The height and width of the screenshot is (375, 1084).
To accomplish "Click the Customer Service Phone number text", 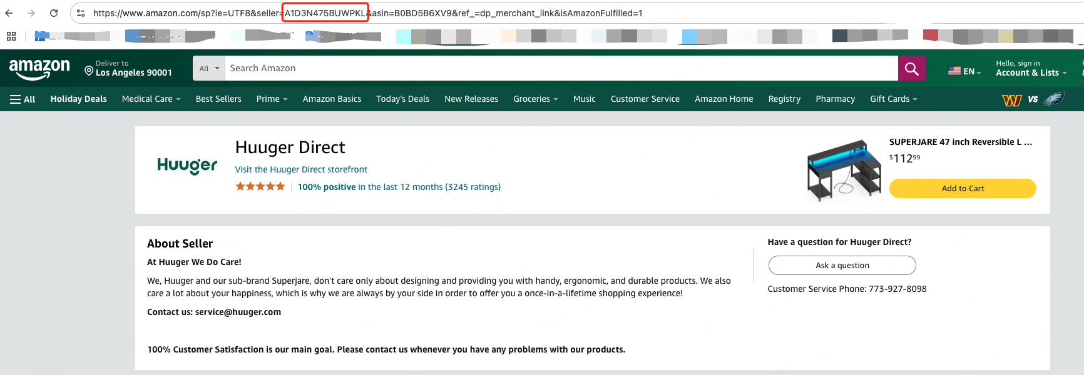I will click(847, 289).
